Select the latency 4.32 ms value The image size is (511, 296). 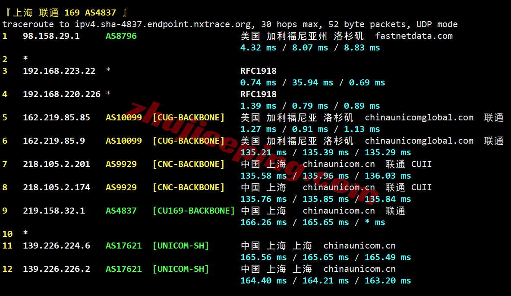tap(258, 47)
